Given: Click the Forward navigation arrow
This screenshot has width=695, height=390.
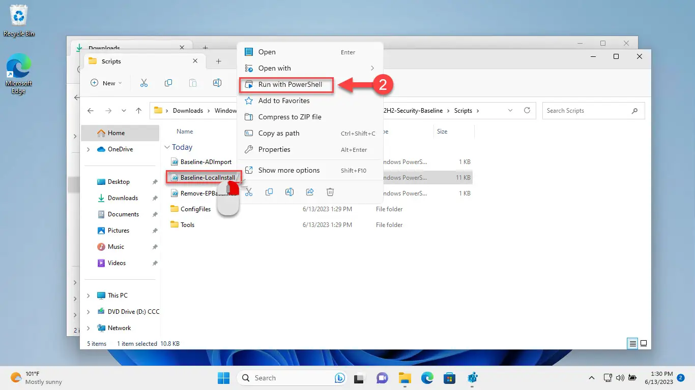Looking at the screenshot, I should tap(108, 111).
